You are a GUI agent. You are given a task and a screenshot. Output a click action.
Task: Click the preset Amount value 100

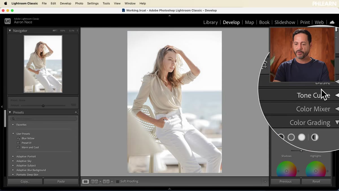73,105
